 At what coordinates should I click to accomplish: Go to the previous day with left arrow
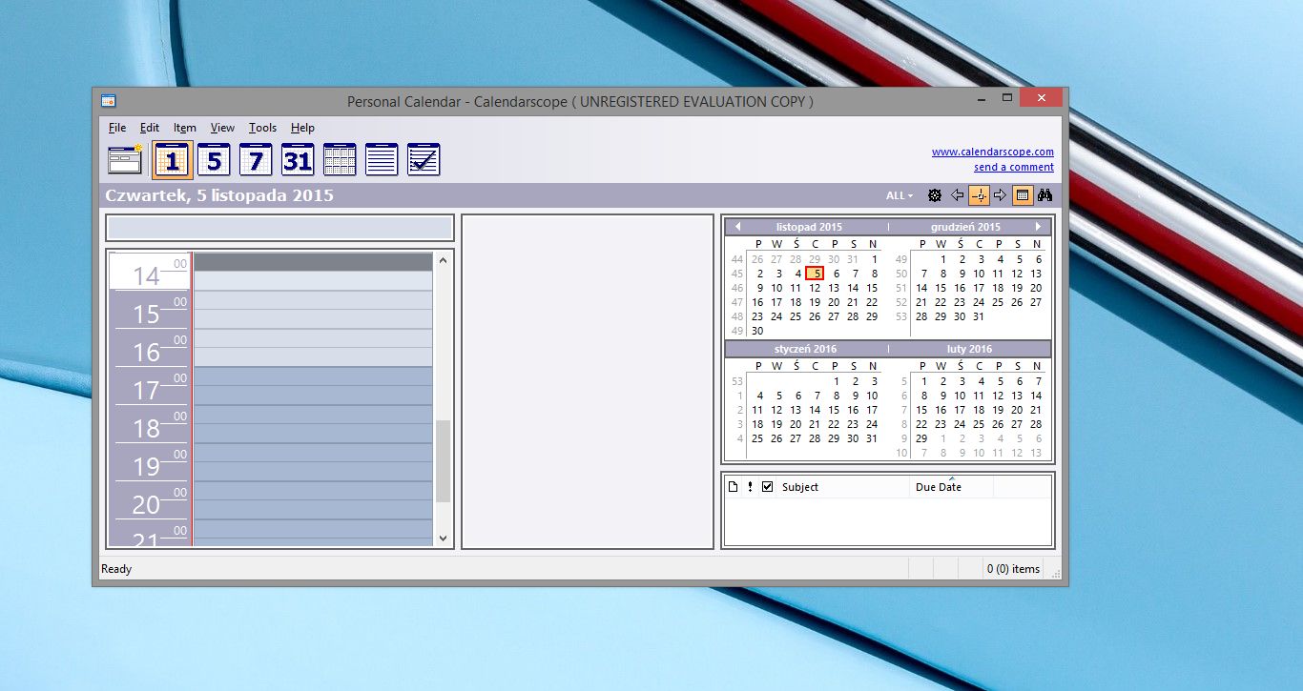(958, 195)
